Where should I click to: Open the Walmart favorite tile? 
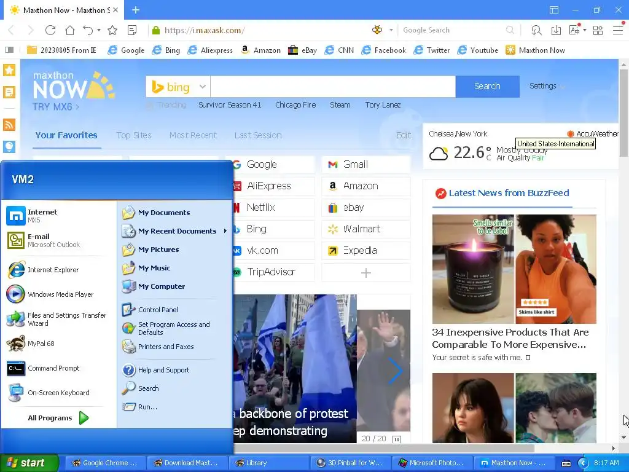click(x=366, y=229)
